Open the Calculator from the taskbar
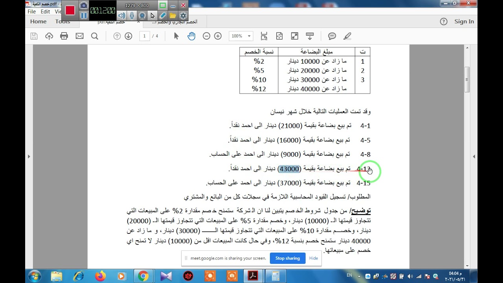The width and height of the screenshot is (503, 283). (275, 276)
